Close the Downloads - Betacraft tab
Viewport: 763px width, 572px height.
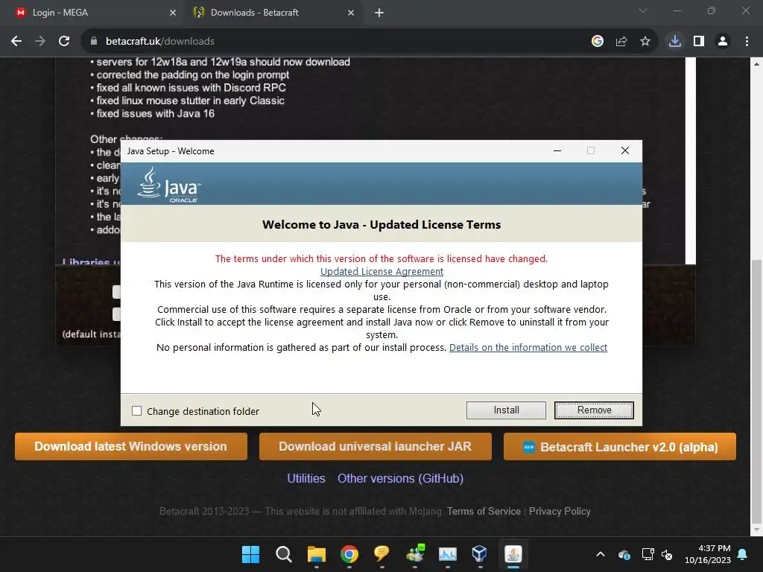[351, 13]
